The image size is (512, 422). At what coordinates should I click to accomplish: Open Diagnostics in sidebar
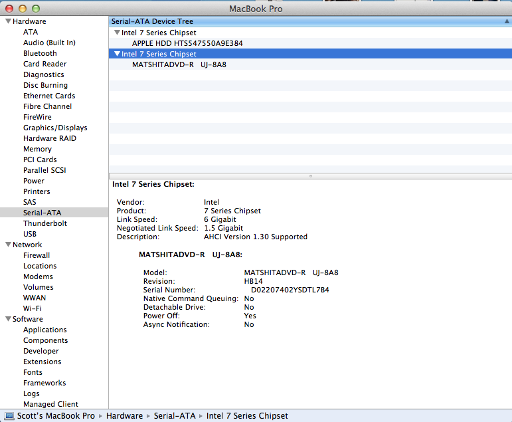click(43, 74)
